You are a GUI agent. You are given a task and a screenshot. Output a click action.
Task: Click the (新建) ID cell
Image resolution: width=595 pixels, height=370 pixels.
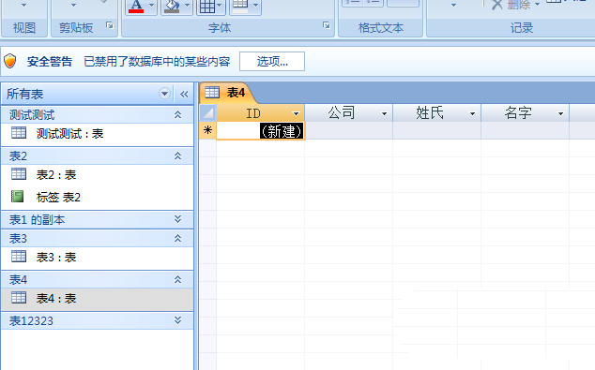coord(260,130)
